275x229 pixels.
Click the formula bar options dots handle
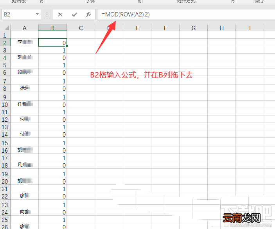click(x=47, y=14)
